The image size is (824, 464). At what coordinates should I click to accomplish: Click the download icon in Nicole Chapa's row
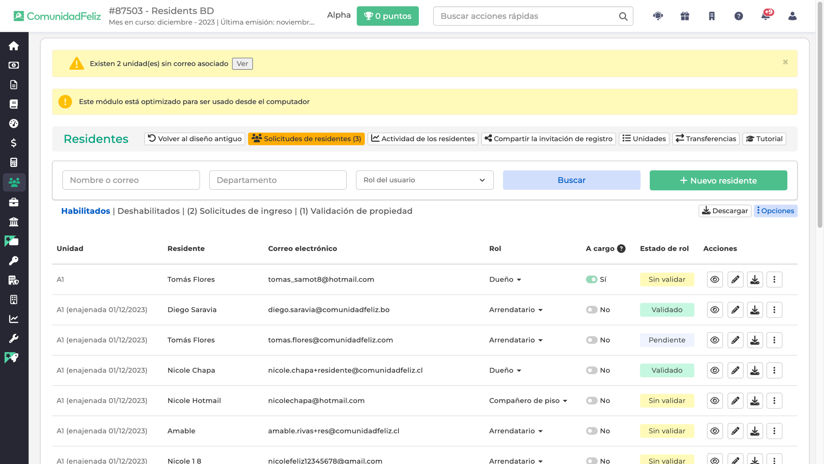(x=754, y=370)
